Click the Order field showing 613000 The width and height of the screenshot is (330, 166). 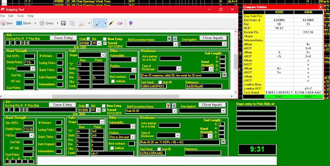click(84, 110)
